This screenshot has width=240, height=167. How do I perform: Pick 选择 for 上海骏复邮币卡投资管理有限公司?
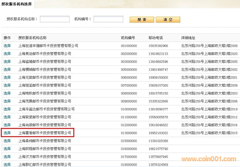pyautogui.click(x=7, y=117)
